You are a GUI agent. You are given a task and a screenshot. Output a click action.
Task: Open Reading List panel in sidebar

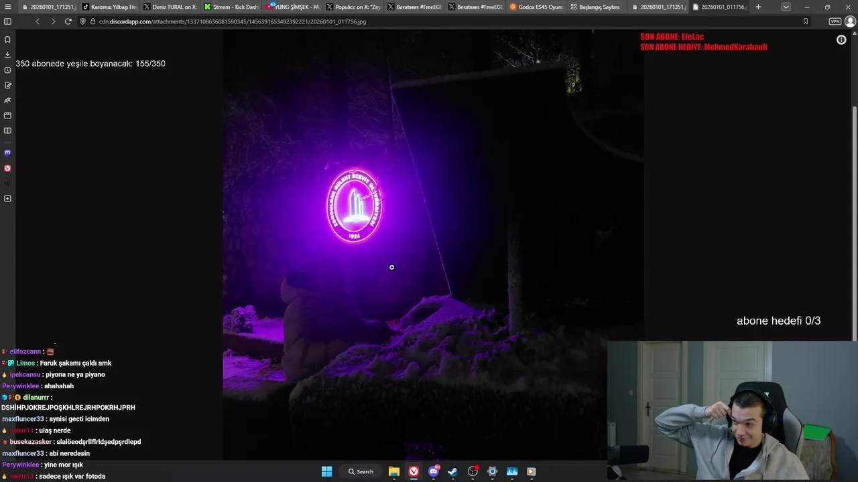coord(7,131)
